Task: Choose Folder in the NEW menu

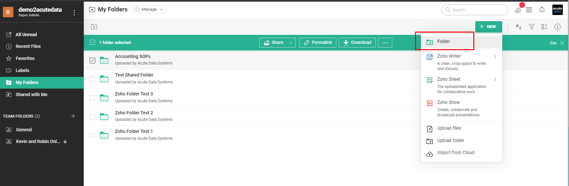Action: (x=462, y=42)
